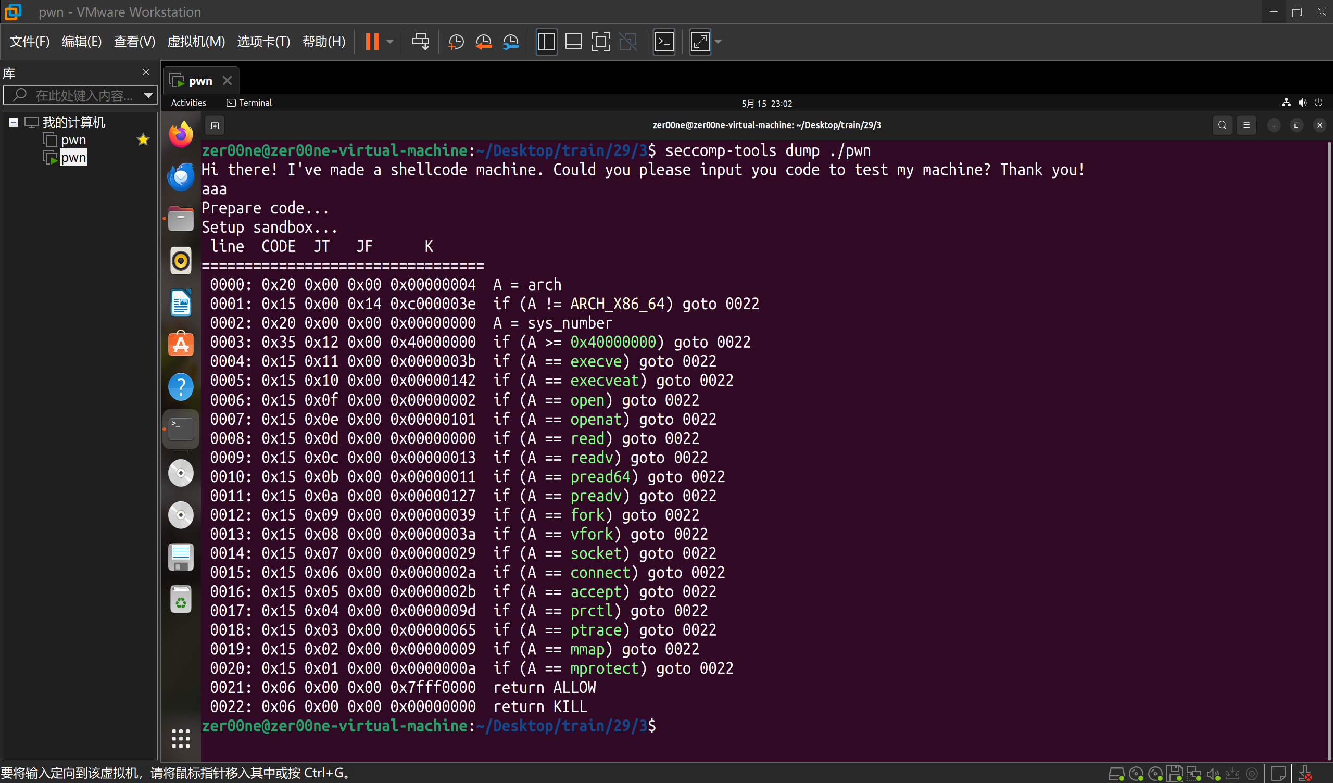Image resolution: width=1333 pixels, height=783 pixels.
Task: Click the floppy status icon in VMware status bar
Action: click(x=1174, y=774)
